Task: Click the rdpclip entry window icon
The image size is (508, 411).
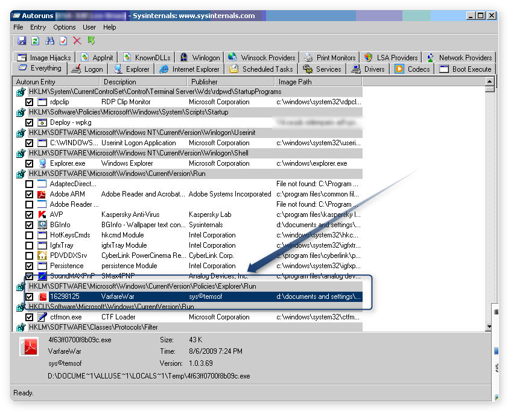Action: click(42, 102)
